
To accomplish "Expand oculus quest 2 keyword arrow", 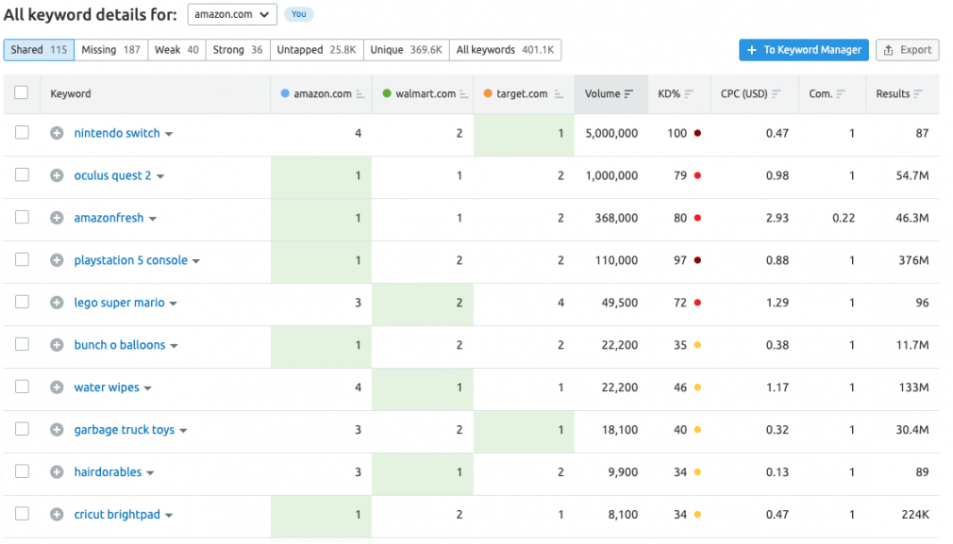I will pos(160,176).
